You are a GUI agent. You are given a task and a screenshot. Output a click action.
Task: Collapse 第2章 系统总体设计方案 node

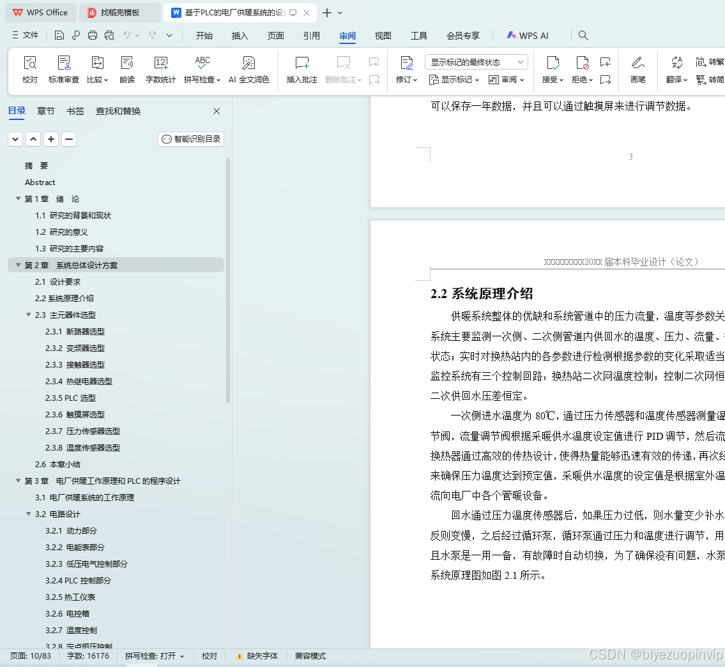coord(18,265)
